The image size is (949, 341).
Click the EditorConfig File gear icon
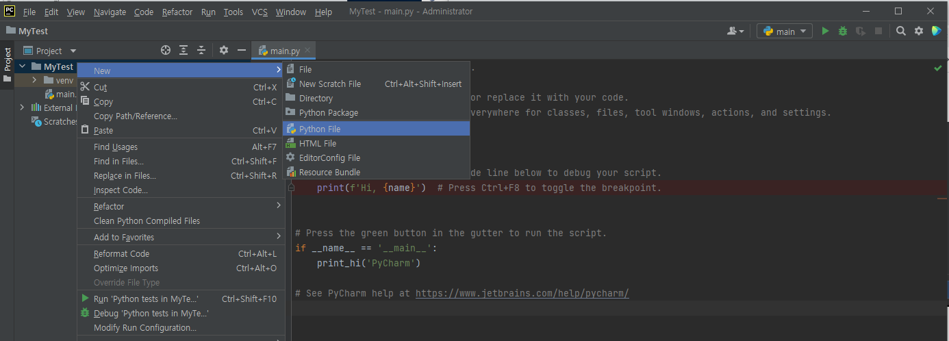tap(290, 157)
